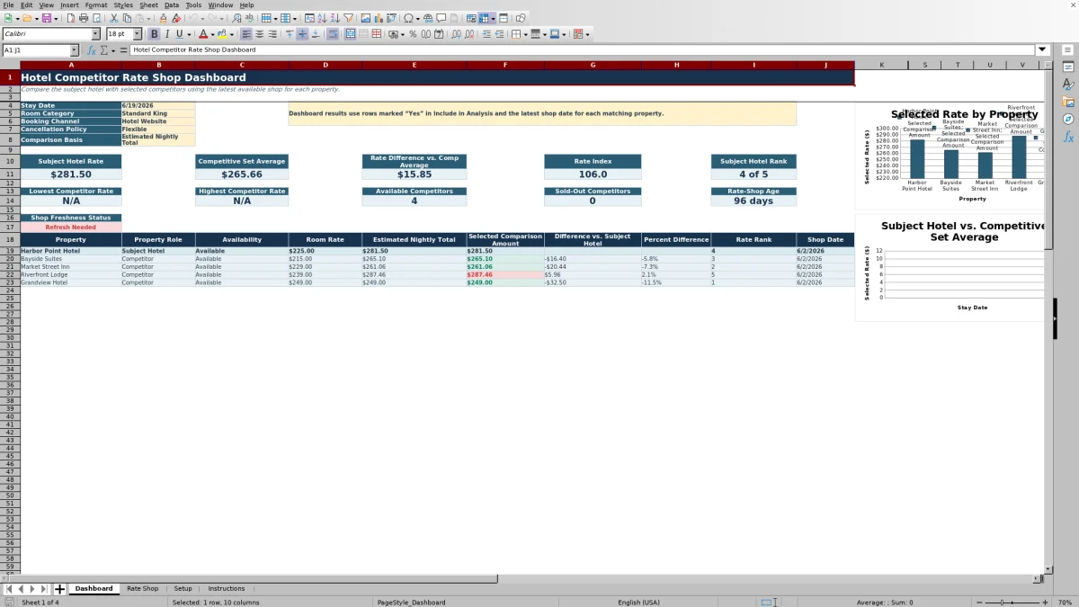The image size is (1079, 607).
Task: Open the sidebar Styles icon
Action: [1068, 85]
